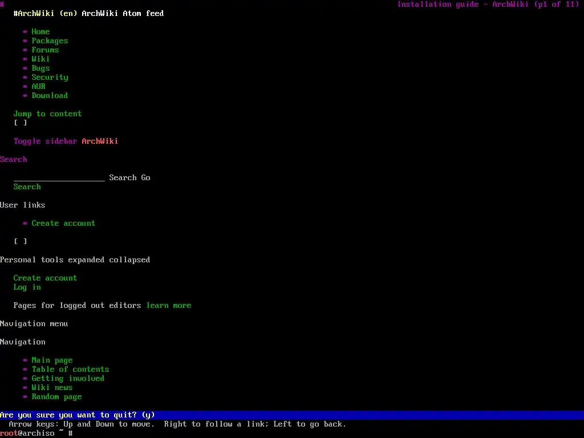This screenshot has height=438, width=584.
Task: Click the Search button next to Go
Action: [x=123, y=178]
